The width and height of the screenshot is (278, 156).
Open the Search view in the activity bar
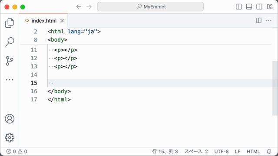10,42
